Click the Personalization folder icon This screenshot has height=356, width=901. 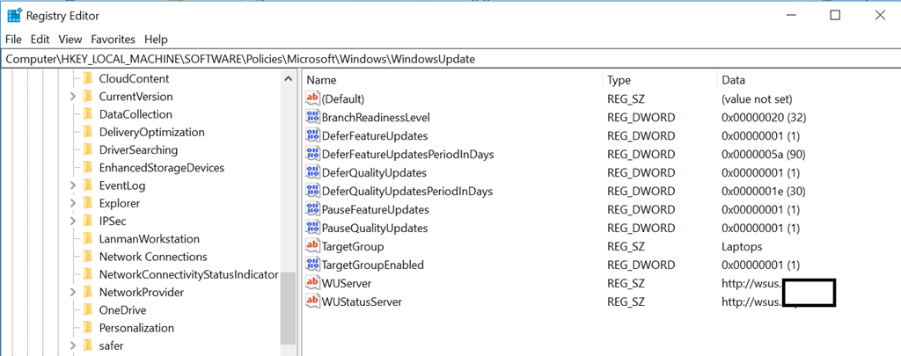tap(88, 328)
